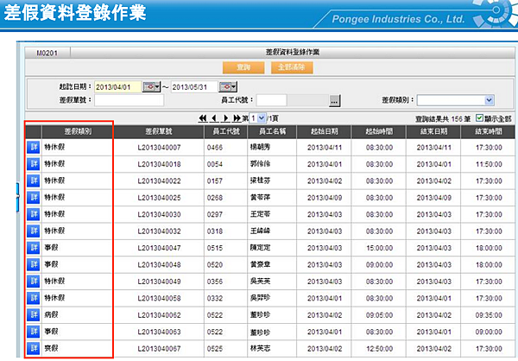Go to previous page arrow
The width and height of the screenshot is (518, 361).
coord(214,118)
